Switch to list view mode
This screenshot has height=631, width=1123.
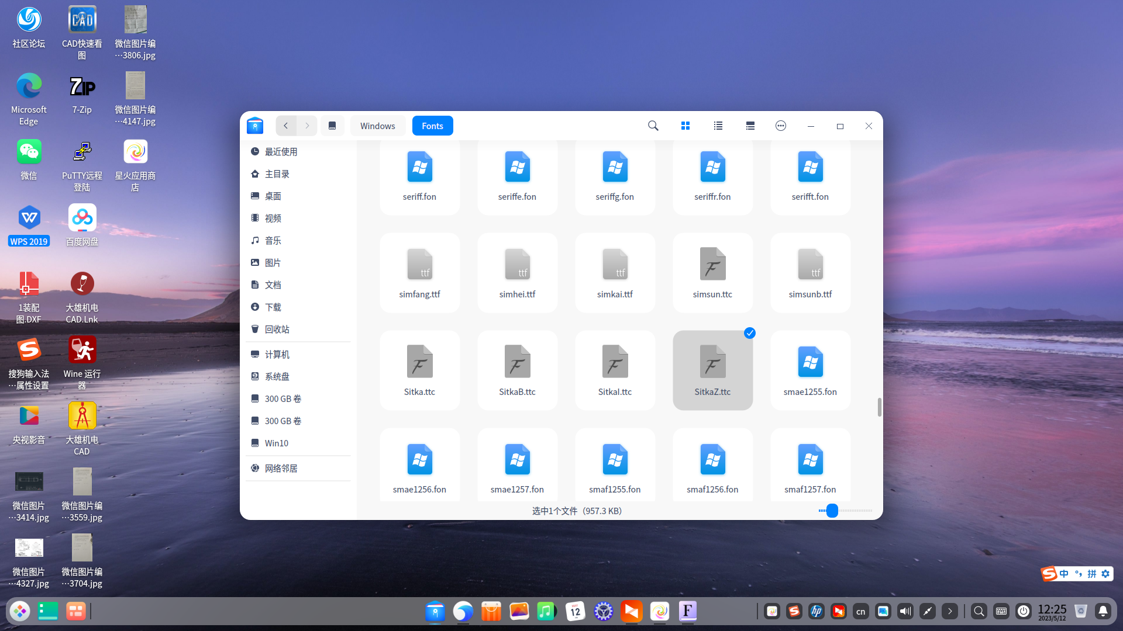coord(718,126)
